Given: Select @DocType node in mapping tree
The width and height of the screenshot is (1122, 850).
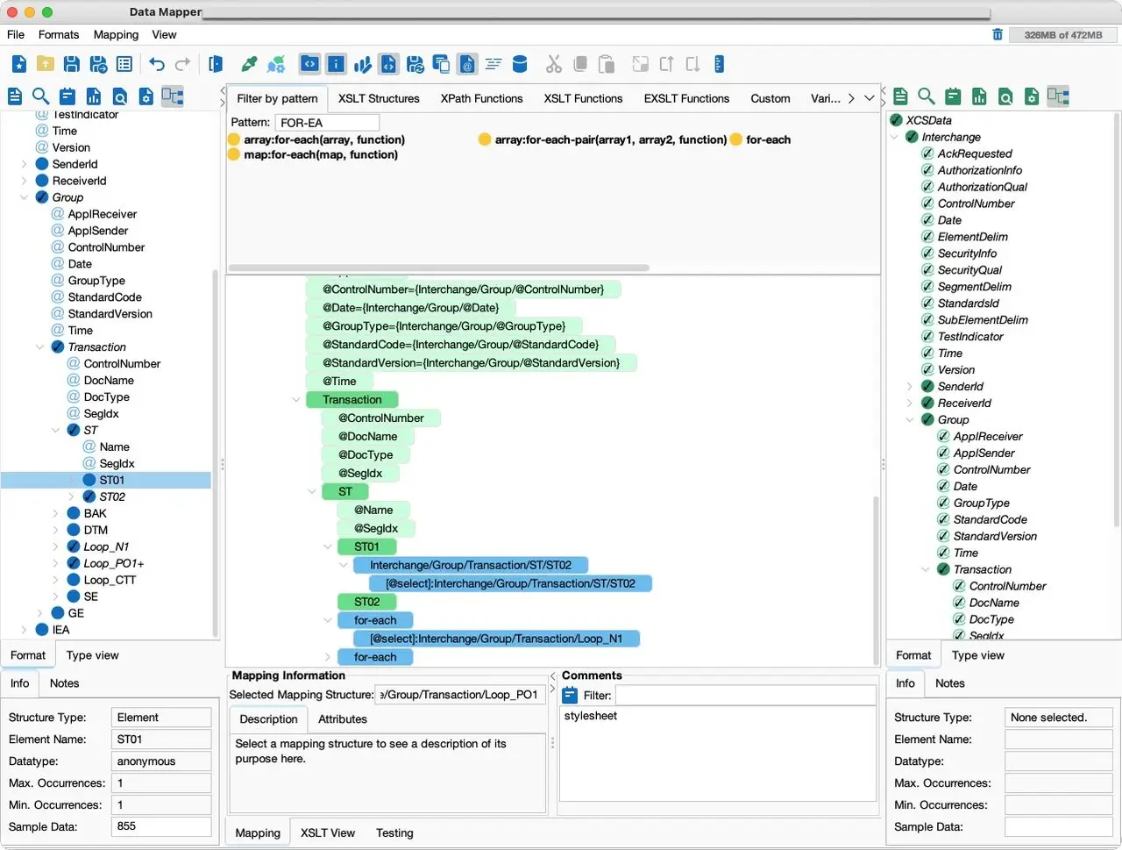Looking at the screenshot, I should (366, 454).
